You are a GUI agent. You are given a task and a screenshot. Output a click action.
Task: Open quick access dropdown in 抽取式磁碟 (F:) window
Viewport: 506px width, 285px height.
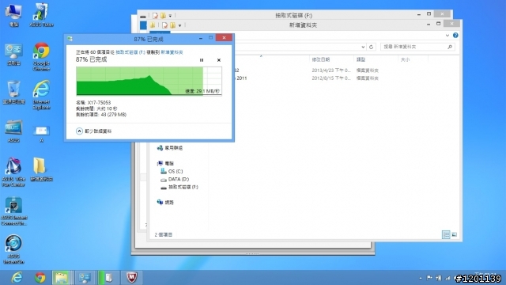(x=170, y=16)
